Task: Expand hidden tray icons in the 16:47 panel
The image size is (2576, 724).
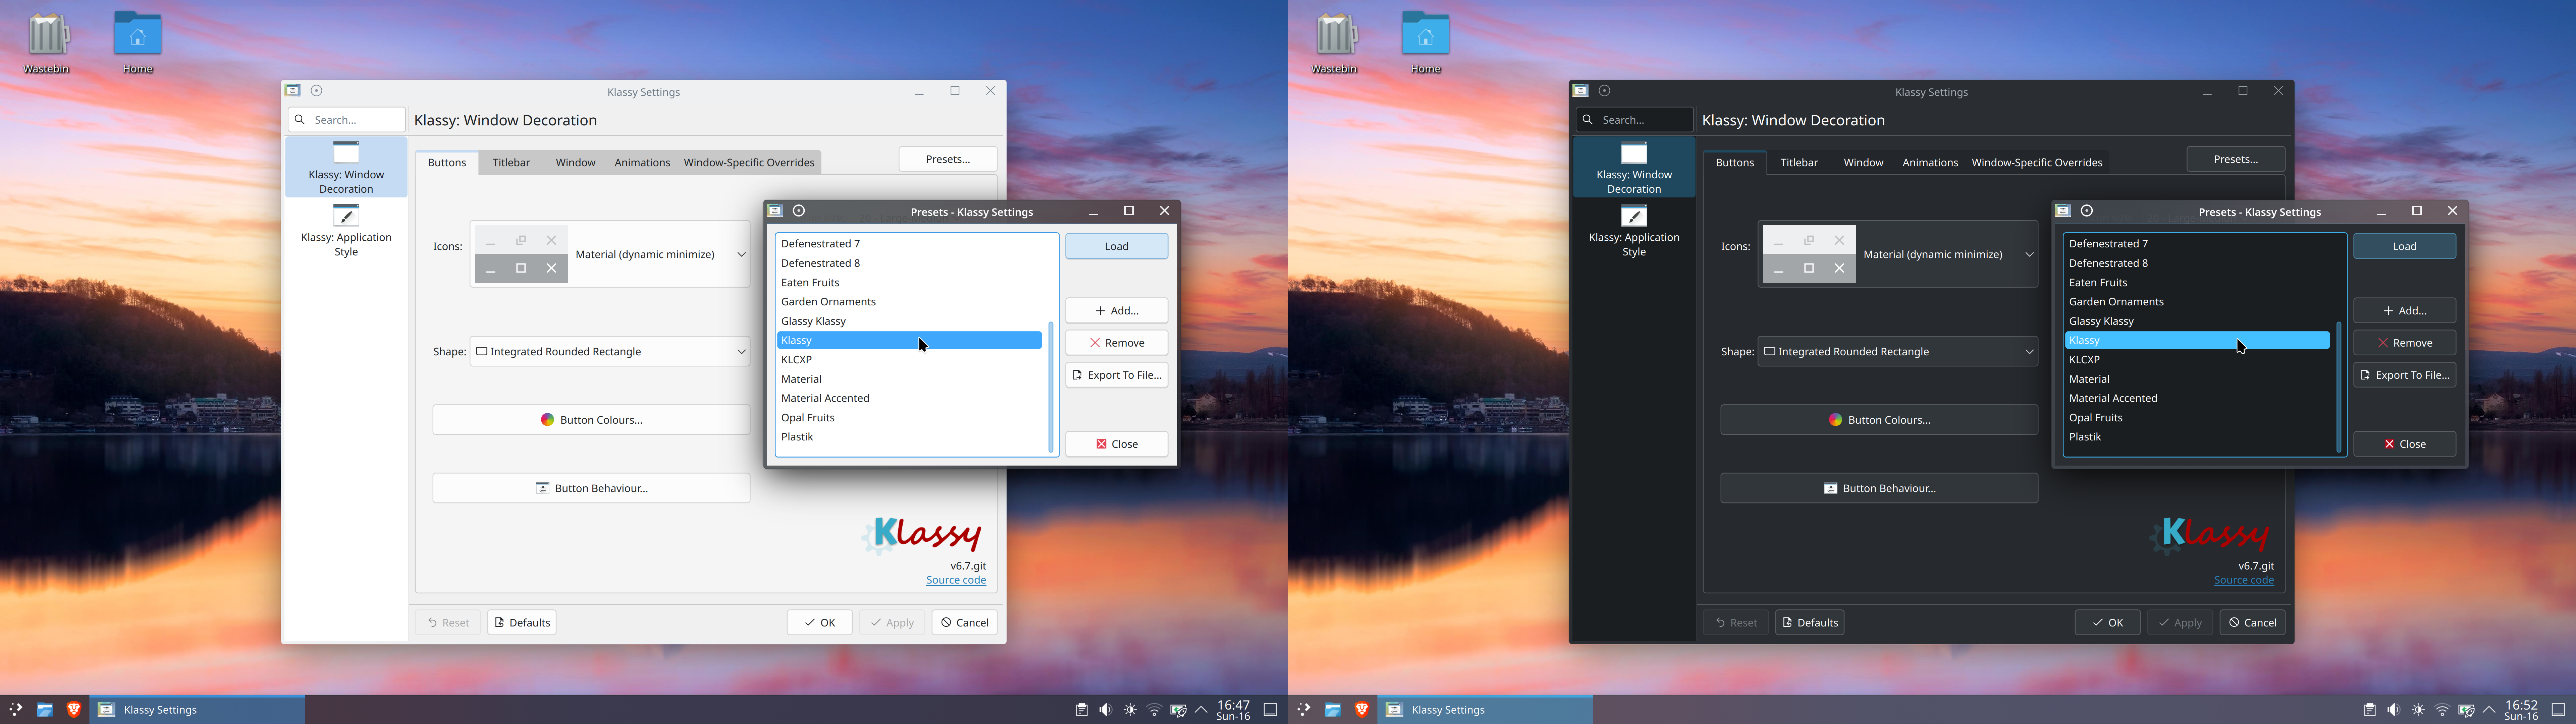Action: point(1201,710)
